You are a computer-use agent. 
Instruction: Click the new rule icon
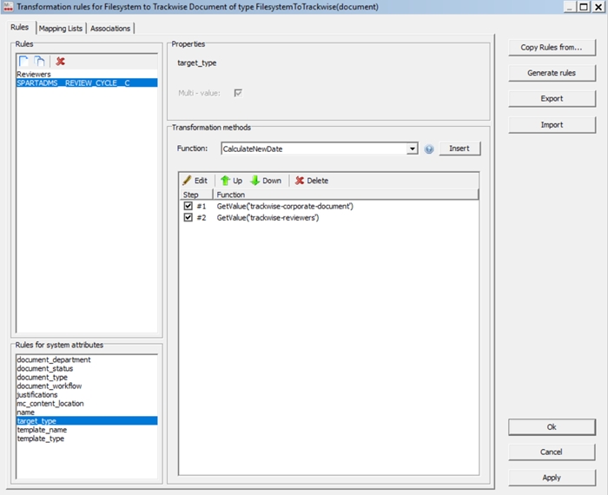coord(24,62)
